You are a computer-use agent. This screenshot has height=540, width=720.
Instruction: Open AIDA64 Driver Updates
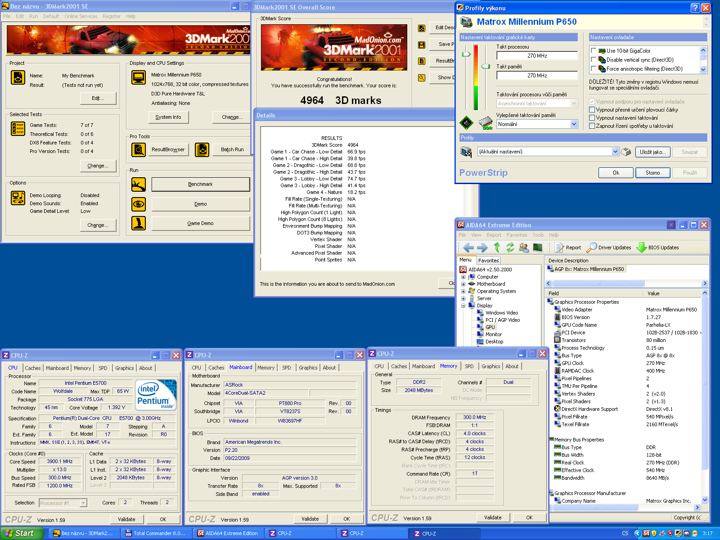[609, 247]
